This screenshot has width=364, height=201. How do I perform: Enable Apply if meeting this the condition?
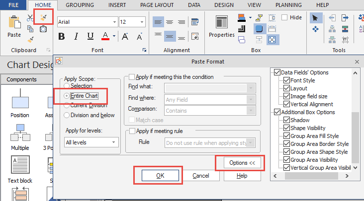[x=132, y=76]
